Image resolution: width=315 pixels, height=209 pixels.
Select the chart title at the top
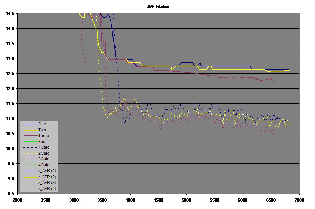point(157,7)
